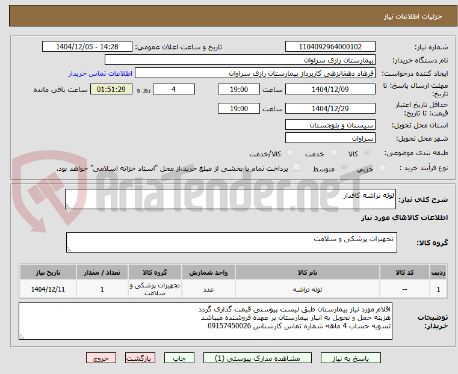Select the خدمت radio button

click(333, 153)
